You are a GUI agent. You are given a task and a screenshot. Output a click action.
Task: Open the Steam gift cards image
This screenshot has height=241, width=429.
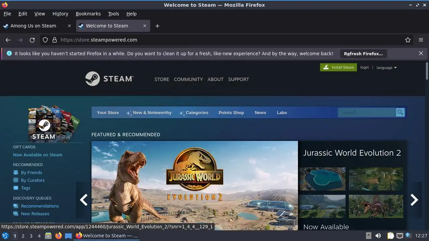point(54,124)
